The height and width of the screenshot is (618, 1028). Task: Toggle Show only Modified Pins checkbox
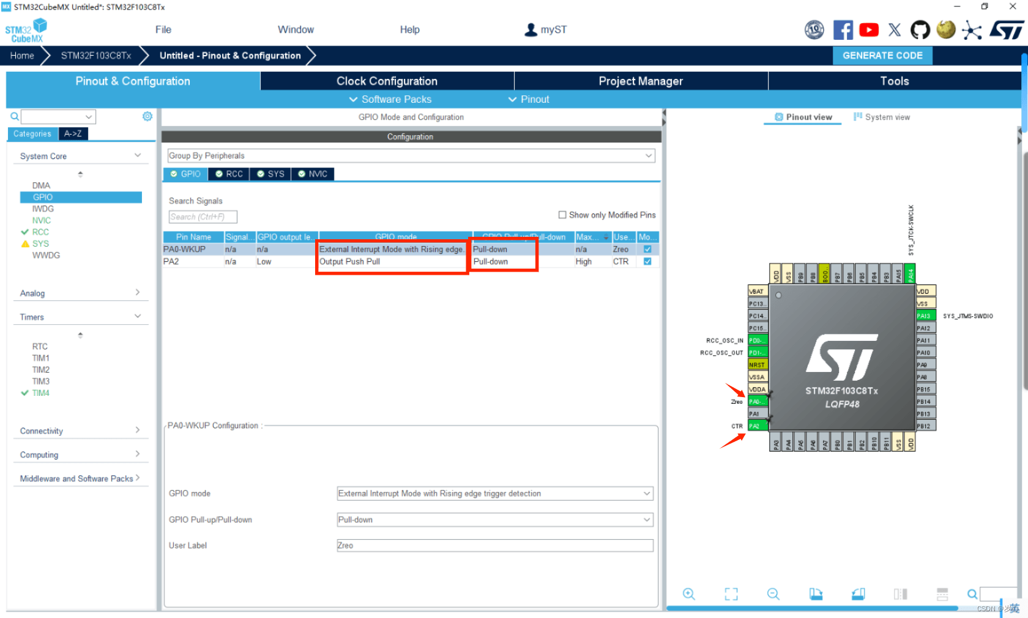click(x=562, y=215)
